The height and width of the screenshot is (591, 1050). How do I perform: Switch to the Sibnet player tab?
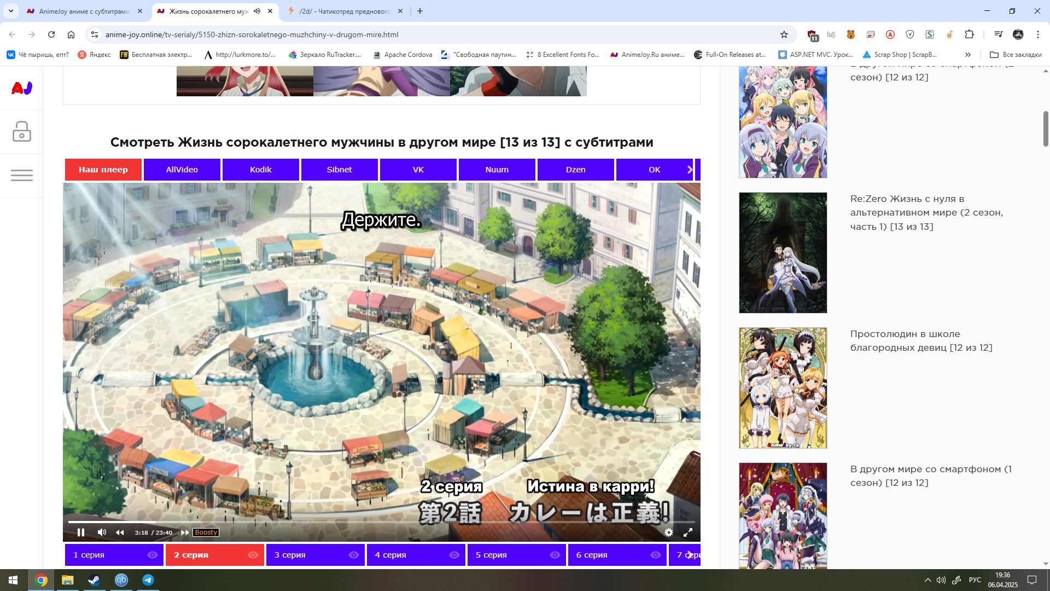339,170
